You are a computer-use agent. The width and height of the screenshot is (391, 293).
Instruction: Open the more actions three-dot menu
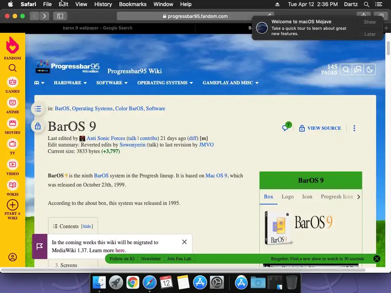pyautogui.click(x=354, y=128)
